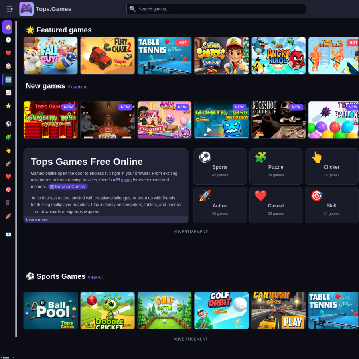The image size is (359, 359).
Task: Open the Doodle Cricket sports game
Action: click(108, 310)
